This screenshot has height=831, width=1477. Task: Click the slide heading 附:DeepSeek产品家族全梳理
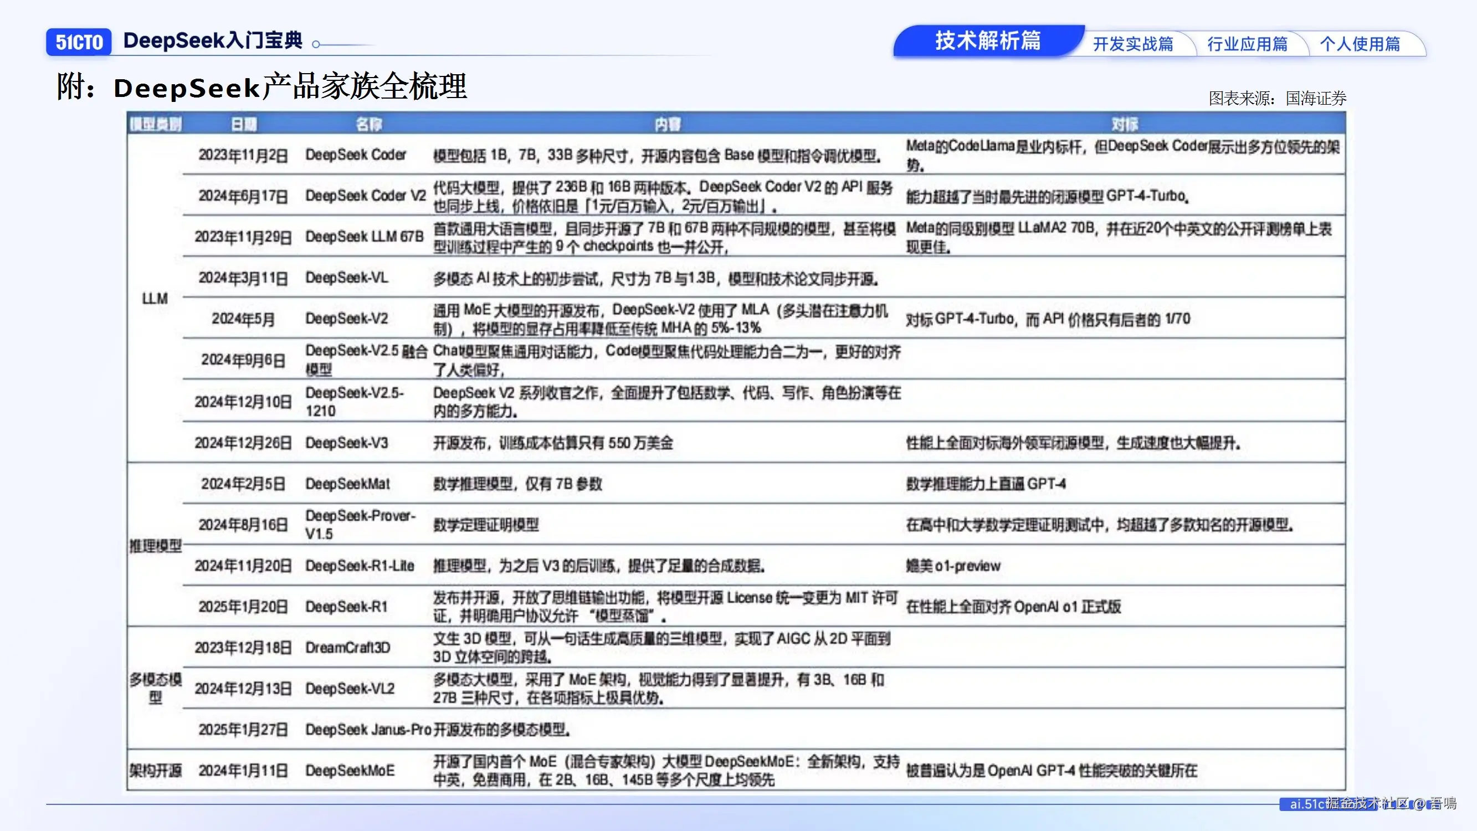click(261, 87)
